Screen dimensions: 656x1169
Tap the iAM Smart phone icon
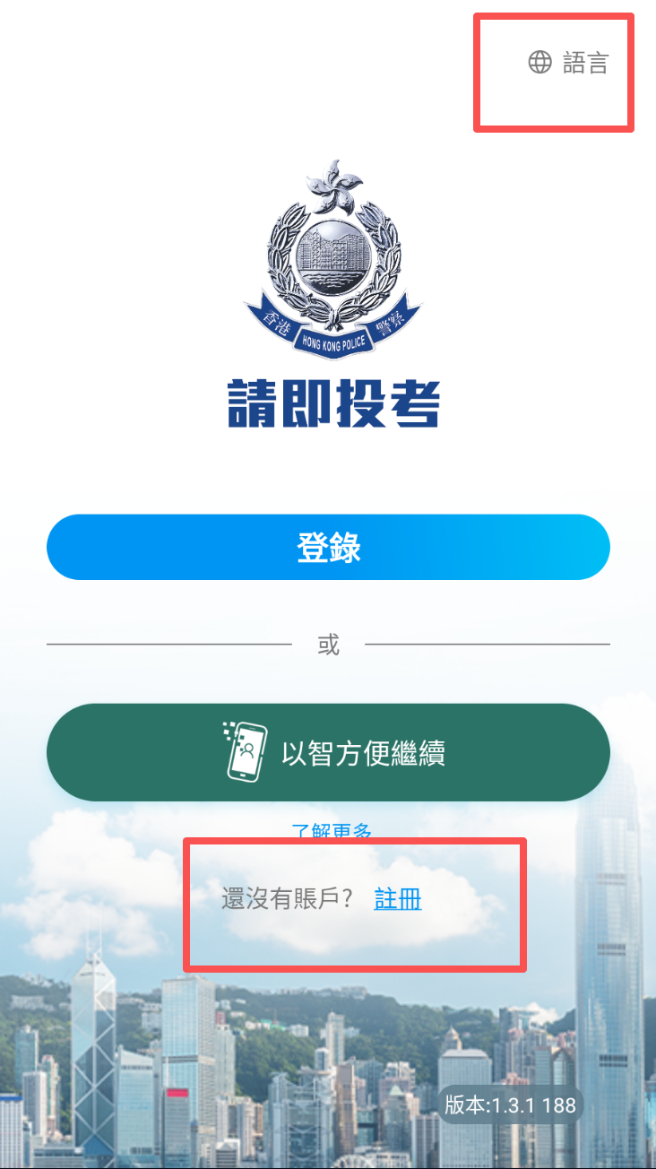246,752
